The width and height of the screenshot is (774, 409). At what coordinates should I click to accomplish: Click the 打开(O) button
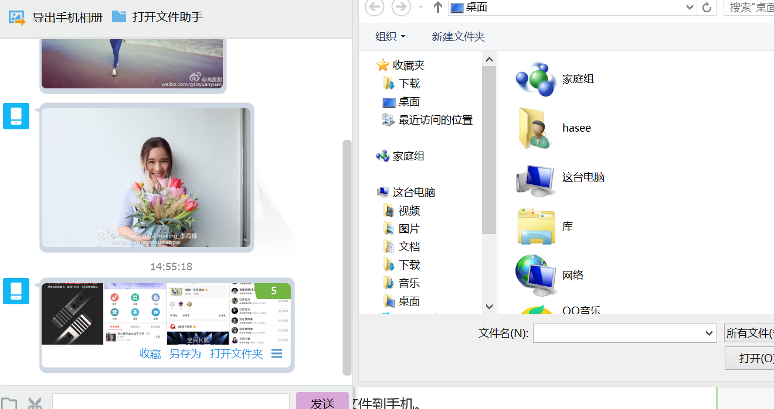749,358
